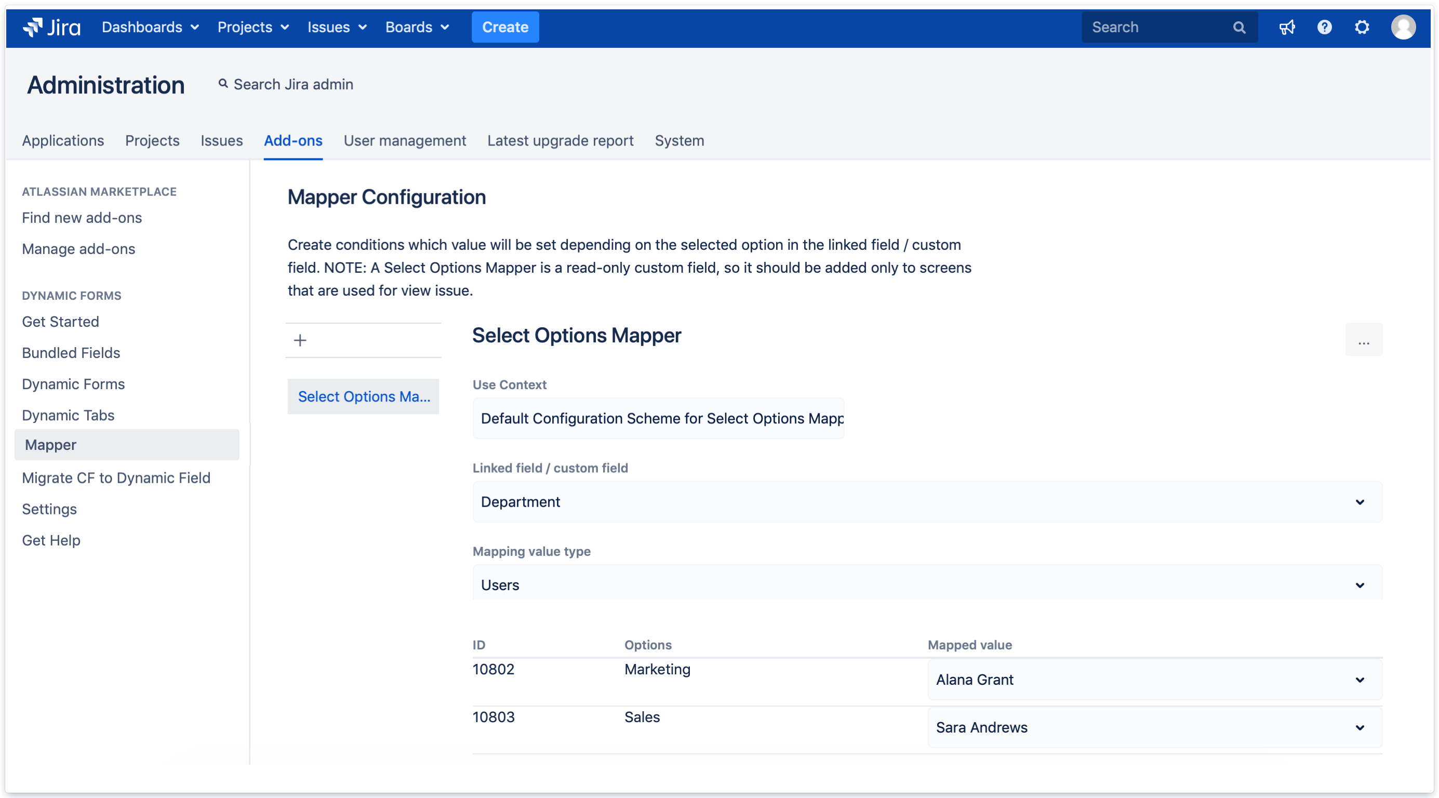Open the feedback megaphone icon
This screenshot has width=1439, height=798.
[x=1286, y=27]
